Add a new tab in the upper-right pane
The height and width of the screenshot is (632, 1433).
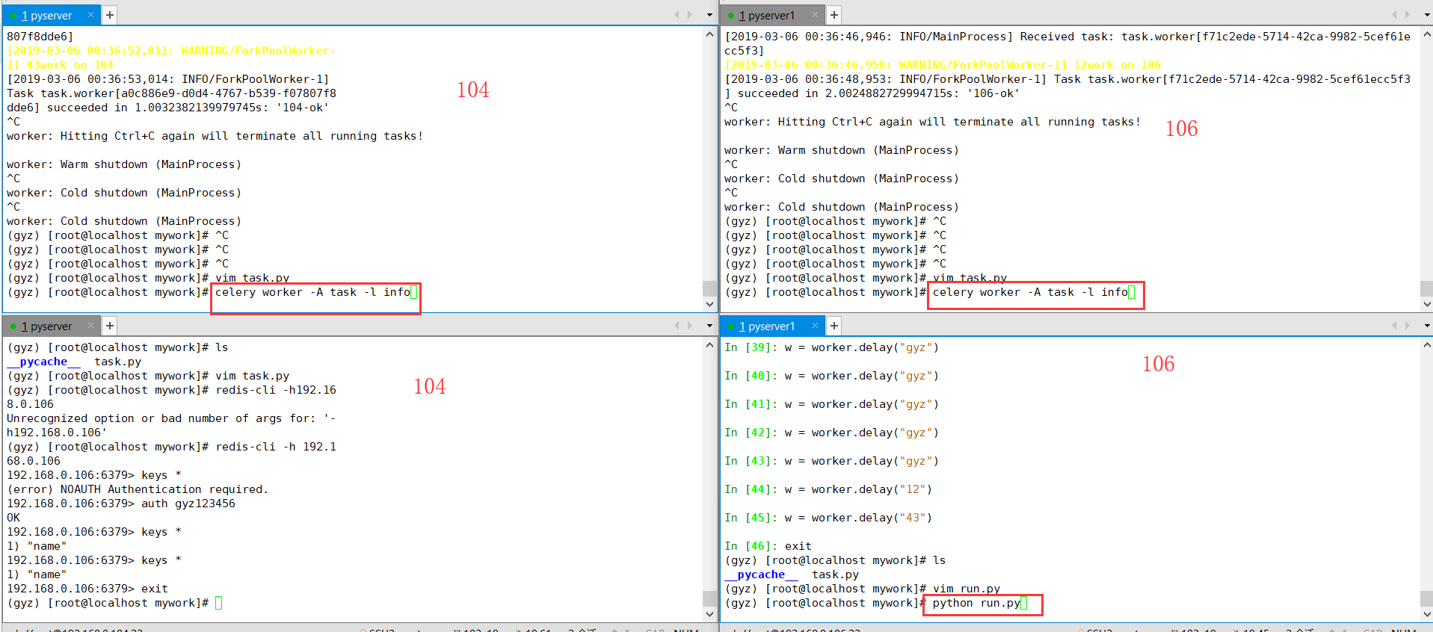tap(834, 15)
